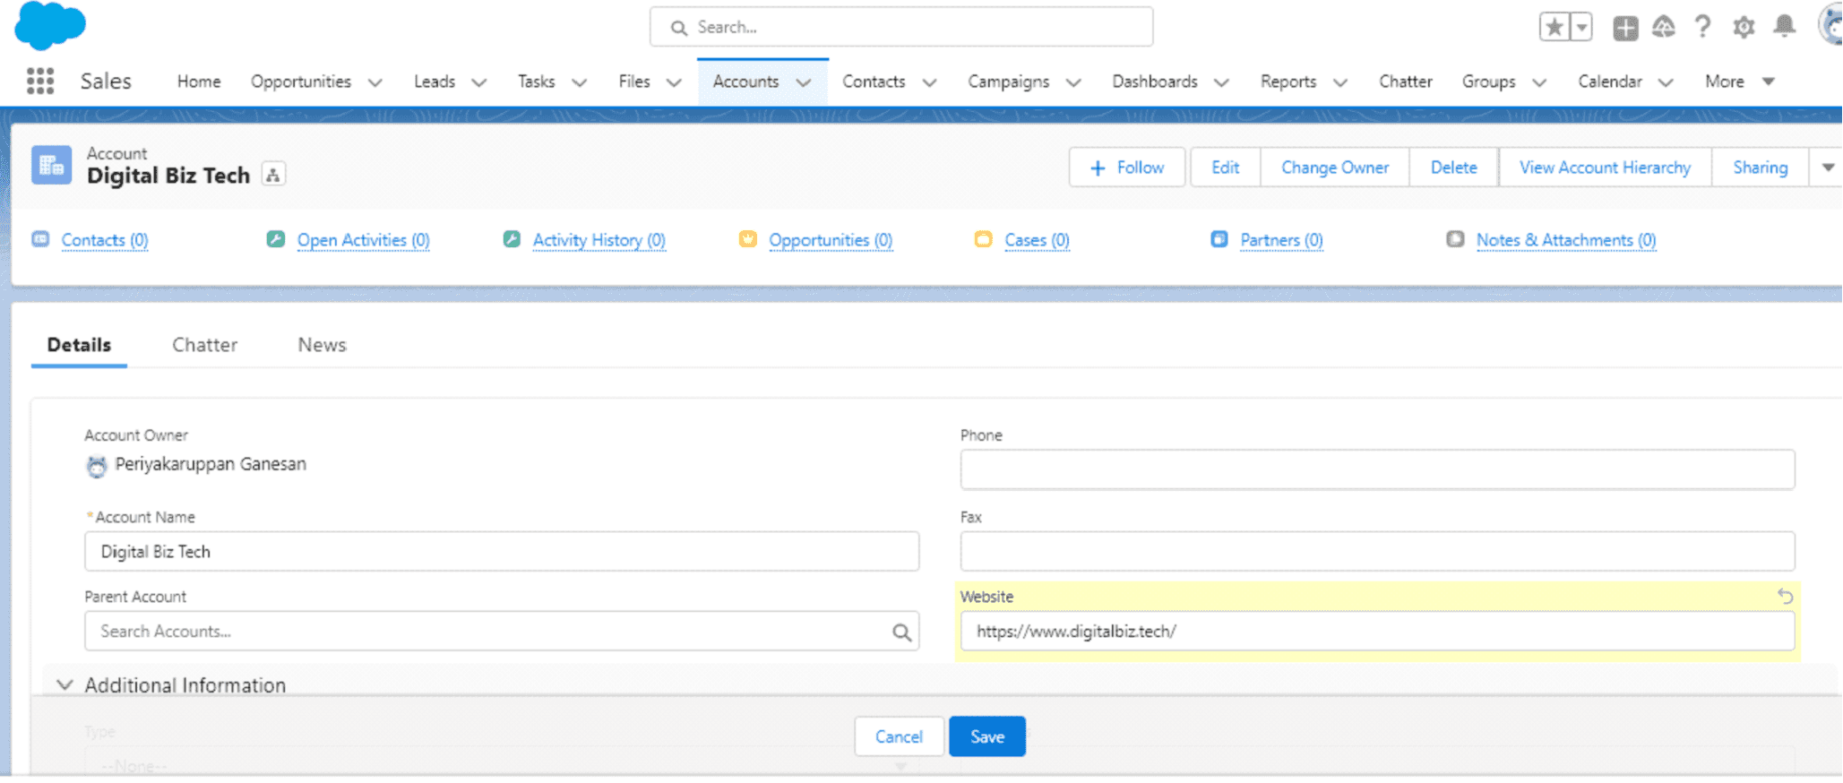Click the Cases related list icon
Viewport: 1843px width, 783px height.
point(983,239)
